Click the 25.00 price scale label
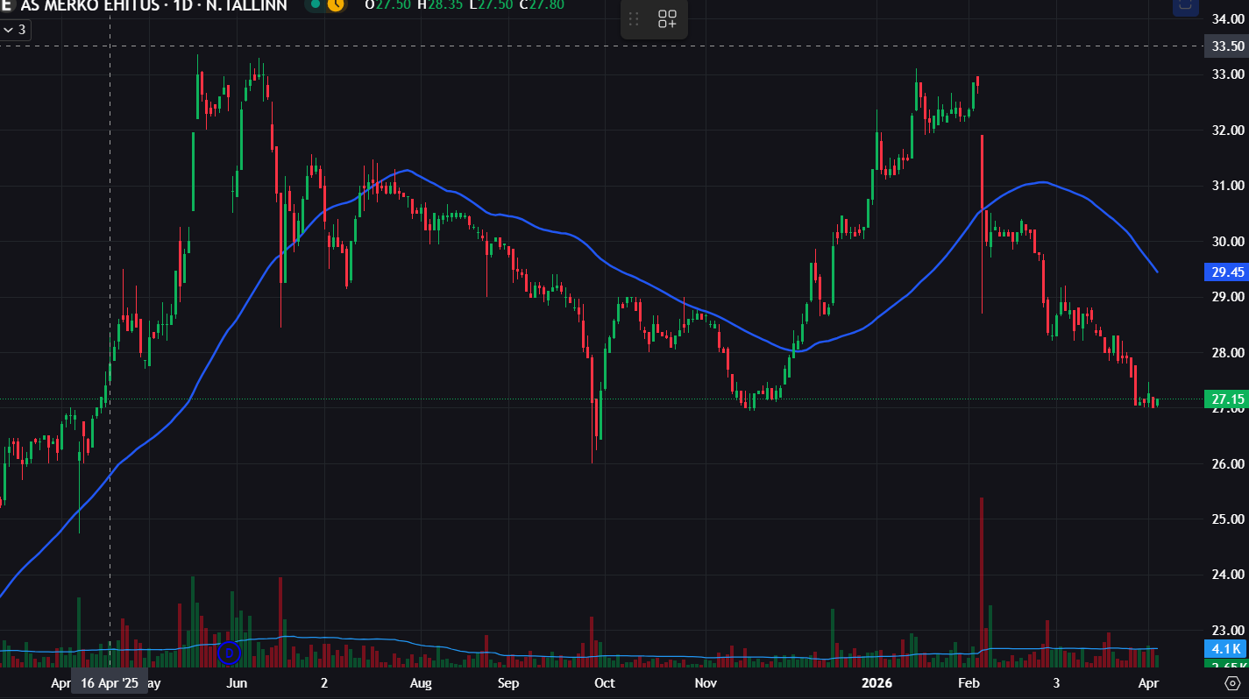This screenshot has width=1249, height=699. click(1228, 519)
